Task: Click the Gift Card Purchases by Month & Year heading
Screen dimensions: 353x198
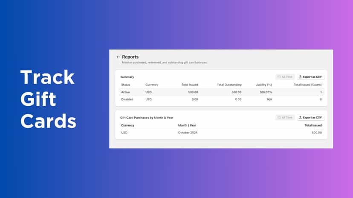Action: (x=147, y=118)
